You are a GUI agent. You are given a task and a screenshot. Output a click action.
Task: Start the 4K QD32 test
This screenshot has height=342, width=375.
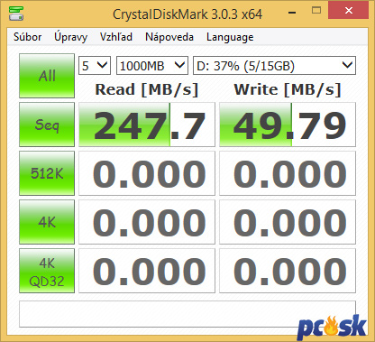[x=47, y=271]
